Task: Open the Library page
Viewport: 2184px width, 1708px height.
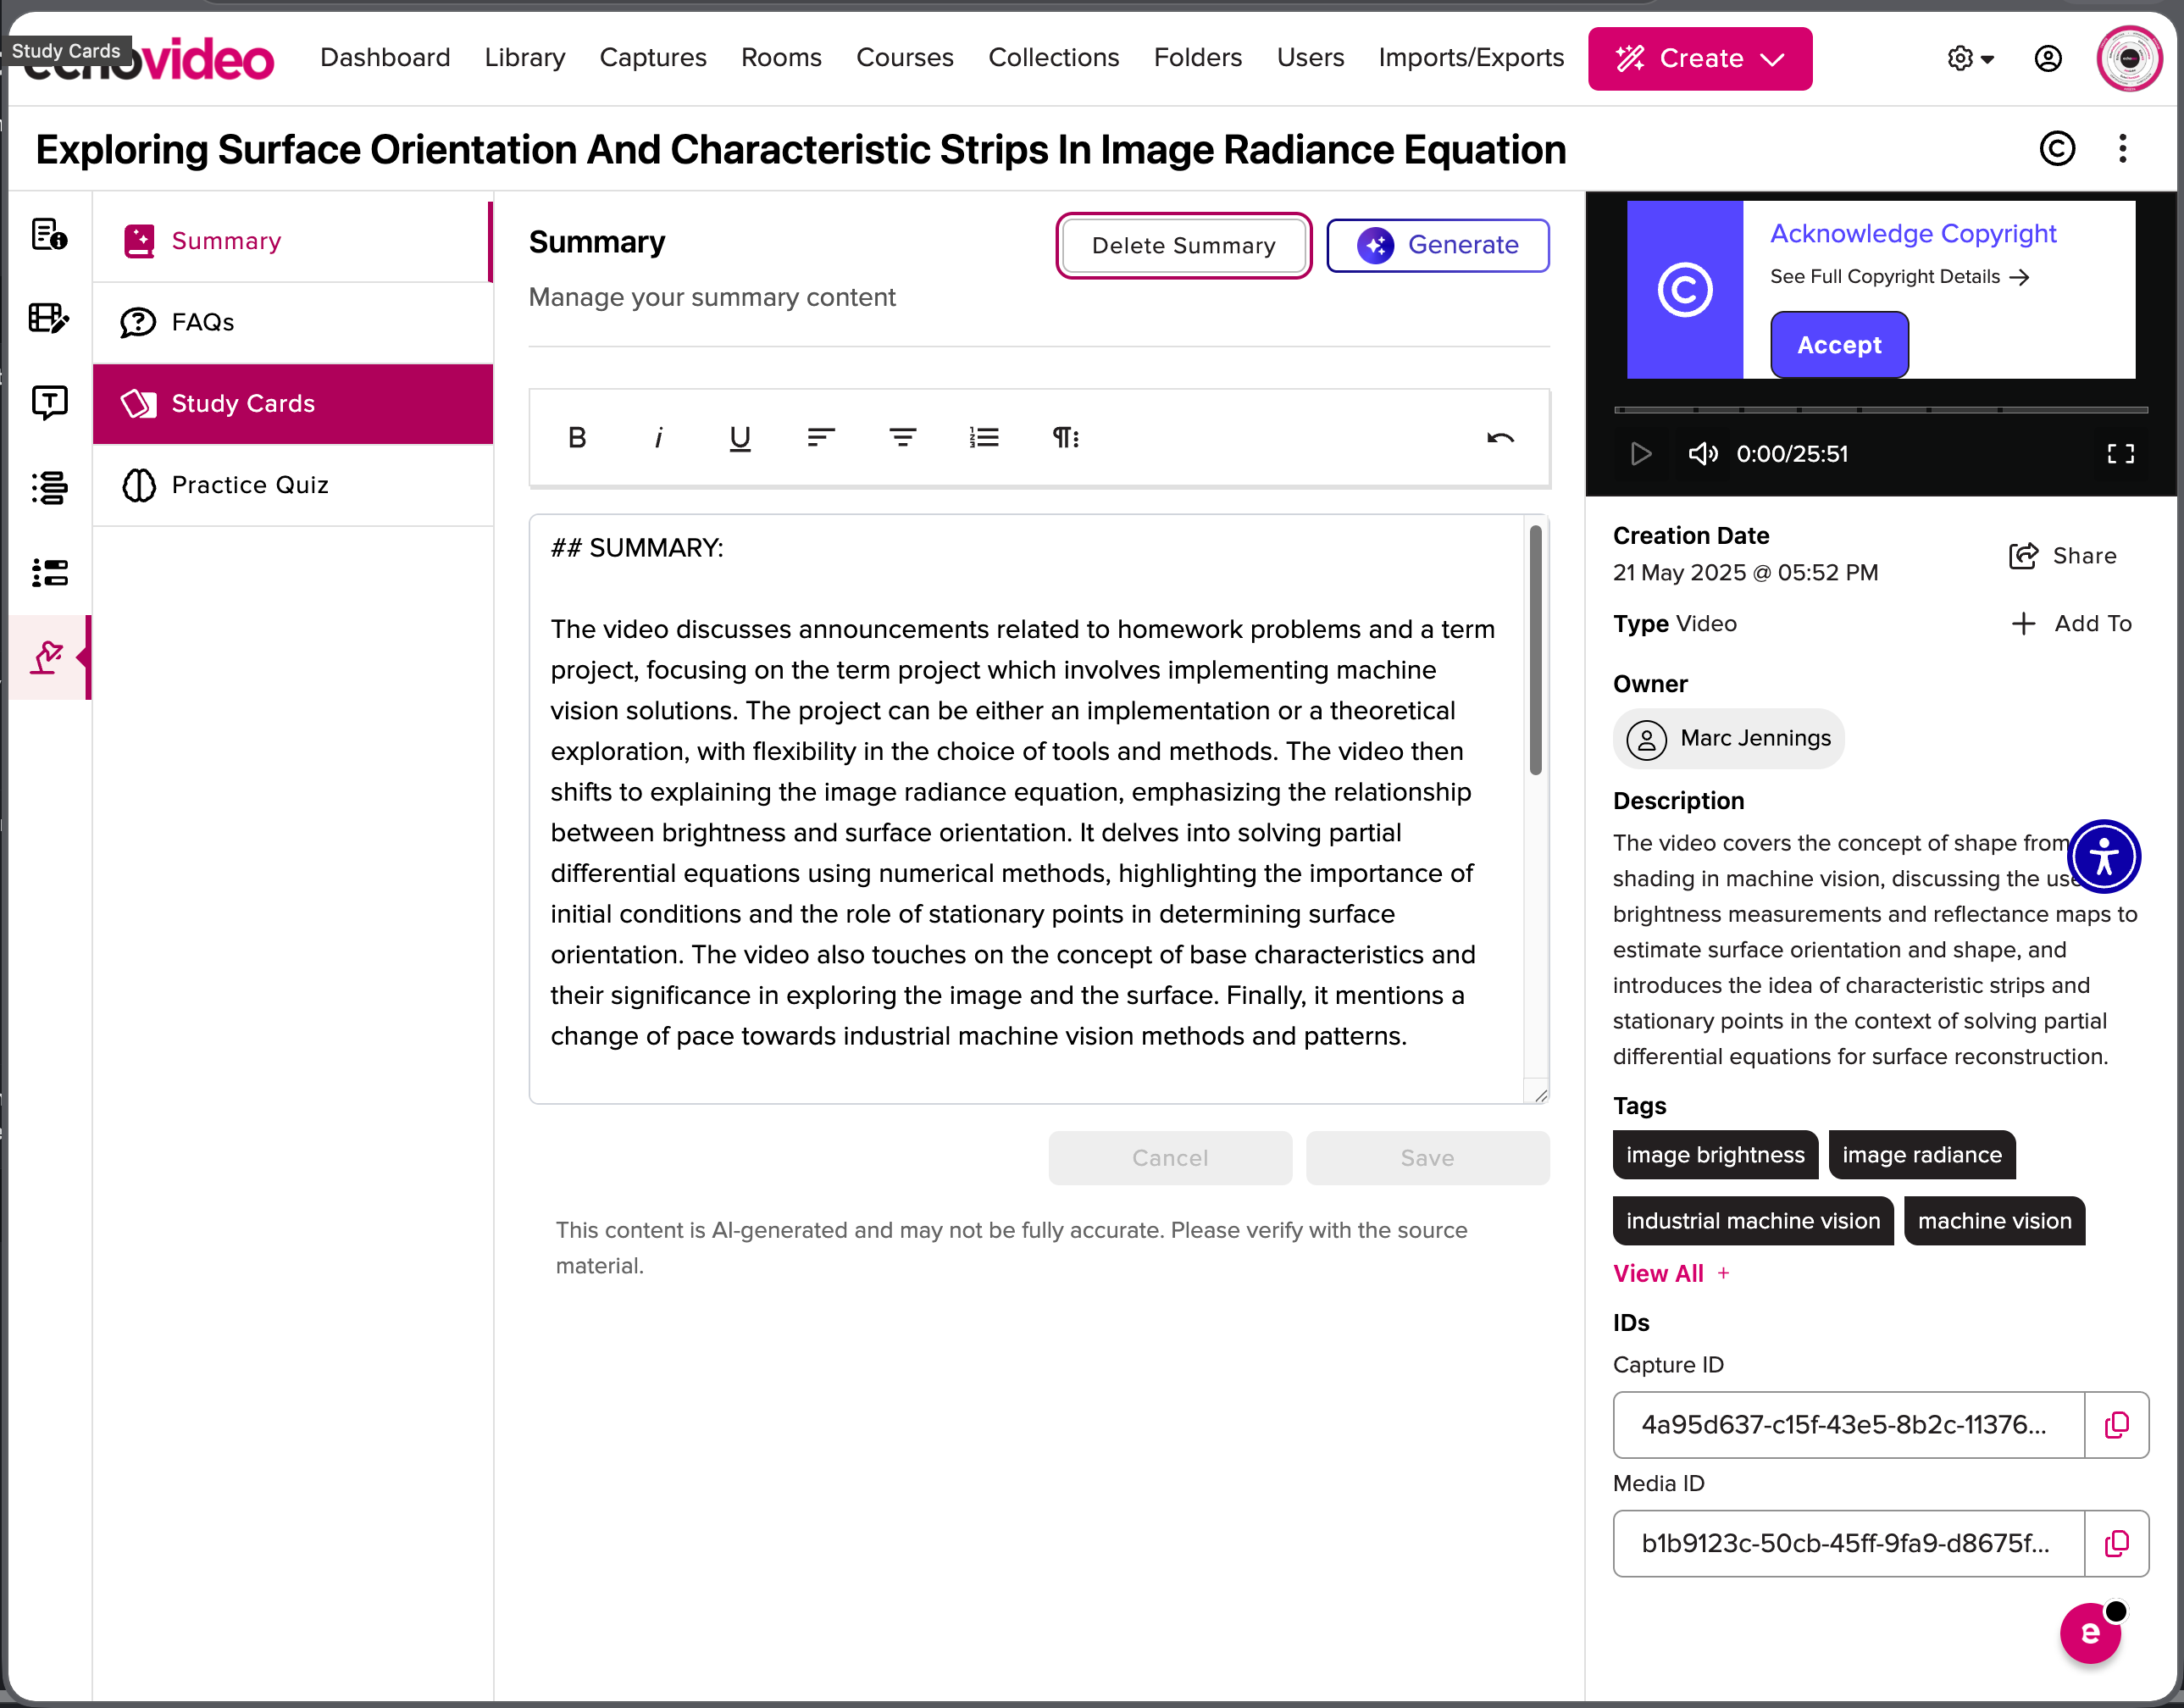Action: coord(525,58)
